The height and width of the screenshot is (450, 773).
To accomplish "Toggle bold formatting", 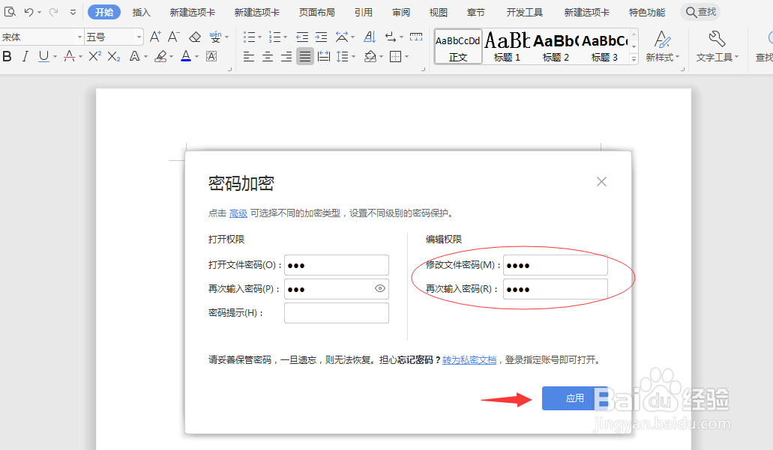I will click(x=7, y=57).
